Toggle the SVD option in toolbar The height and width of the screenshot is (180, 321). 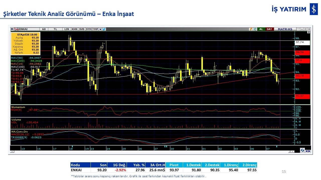[82, 29]
